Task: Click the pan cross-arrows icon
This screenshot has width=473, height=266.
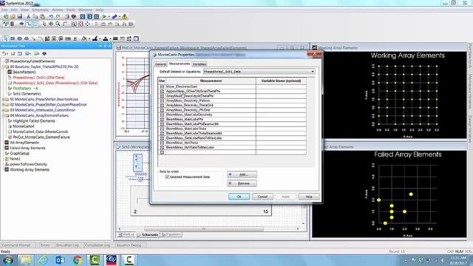Action: pos(51,24)
